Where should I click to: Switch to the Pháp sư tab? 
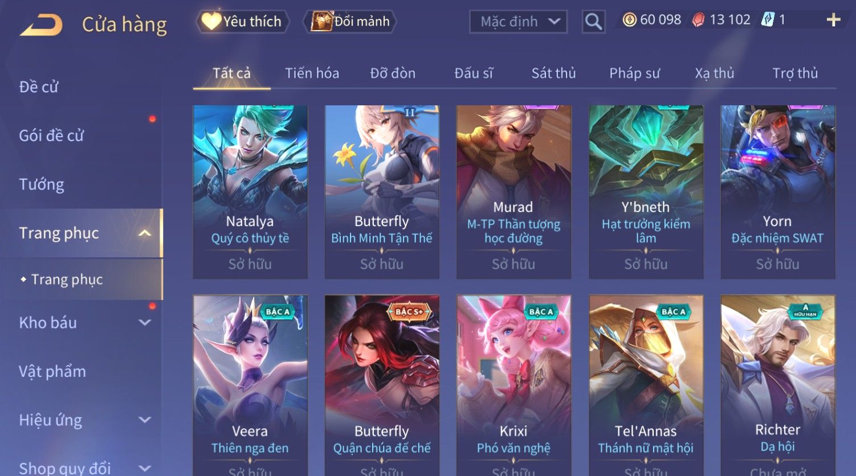(x=634, y=73)
